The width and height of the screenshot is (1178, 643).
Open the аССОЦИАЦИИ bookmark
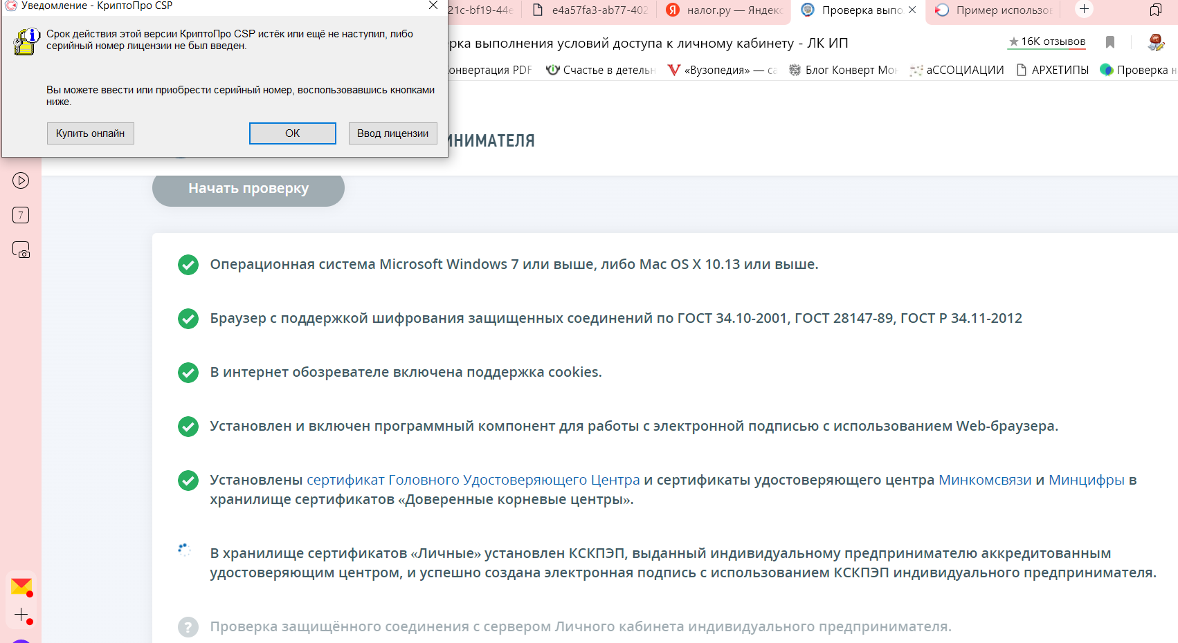[957, 70]
